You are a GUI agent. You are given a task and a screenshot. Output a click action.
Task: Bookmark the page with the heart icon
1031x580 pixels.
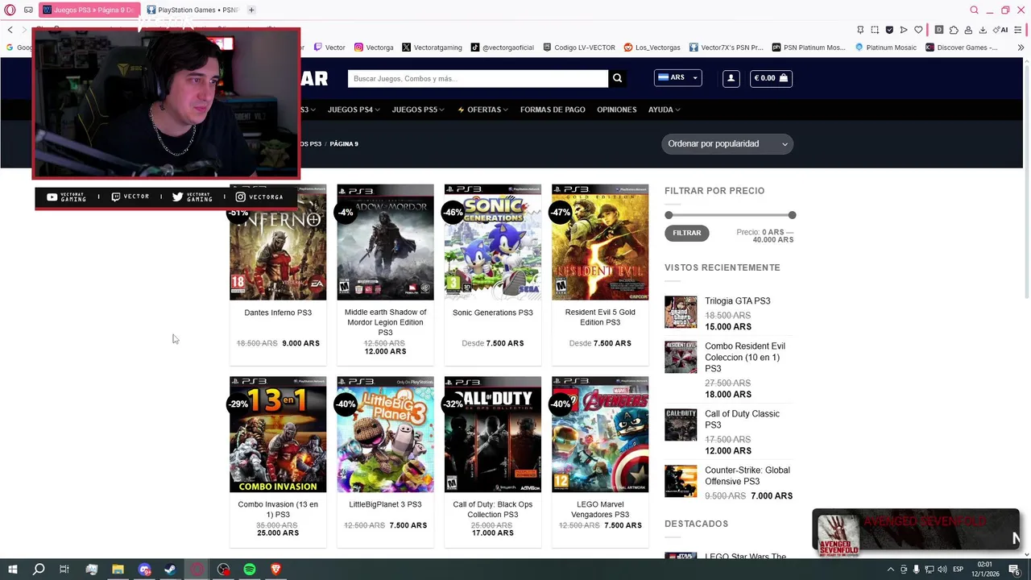click(x=918, y=30)
